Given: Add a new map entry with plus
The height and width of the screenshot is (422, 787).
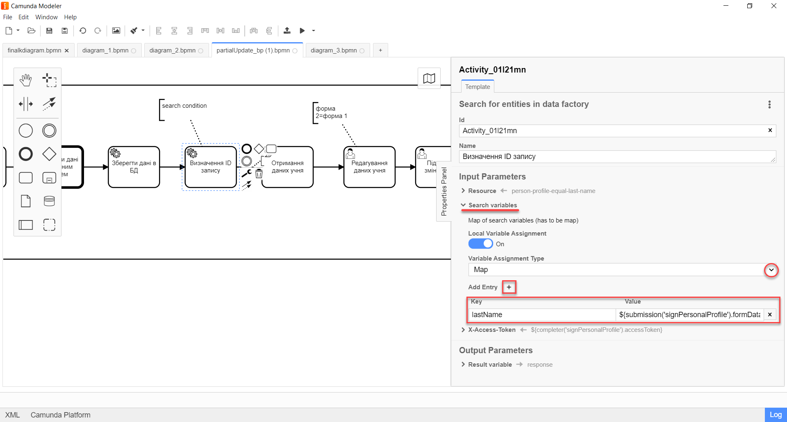Looking at the screenshot, I should click(509, 287).
